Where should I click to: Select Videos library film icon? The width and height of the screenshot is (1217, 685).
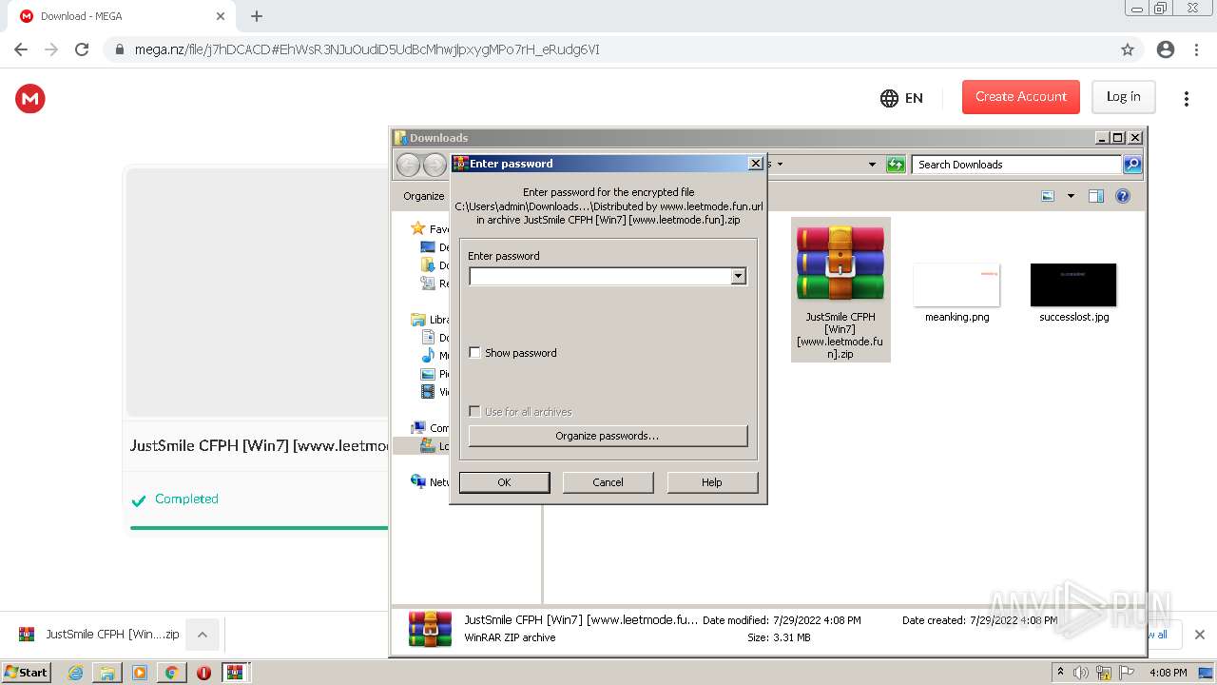[x=428, y=392]
